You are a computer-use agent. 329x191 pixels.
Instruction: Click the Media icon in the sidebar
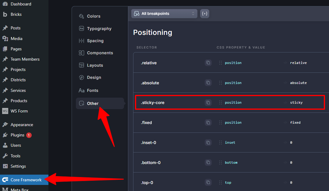tap(5, 39)
